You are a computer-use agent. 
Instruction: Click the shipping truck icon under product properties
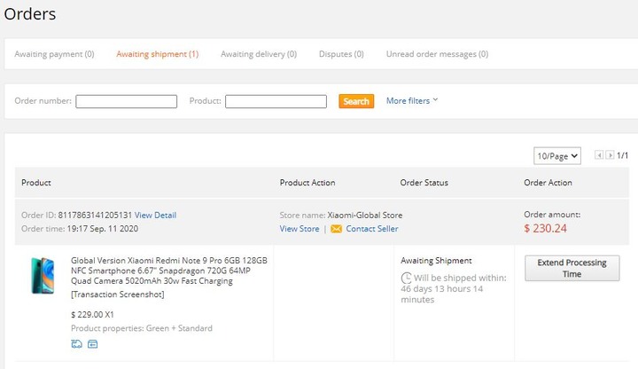76,344
